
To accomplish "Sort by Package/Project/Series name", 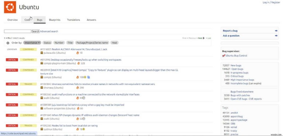I will click(92, 43).
